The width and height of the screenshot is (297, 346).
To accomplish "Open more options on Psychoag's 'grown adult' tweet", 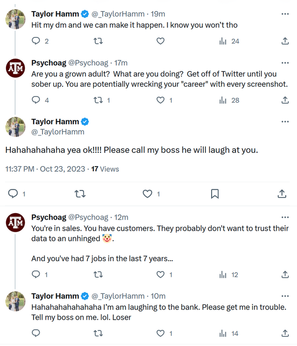I will tap(285, 63).
